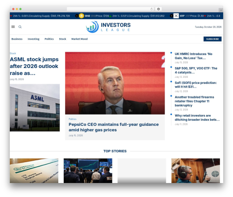Open the stock exchange traders top story thumbnail

coord(88,170)
